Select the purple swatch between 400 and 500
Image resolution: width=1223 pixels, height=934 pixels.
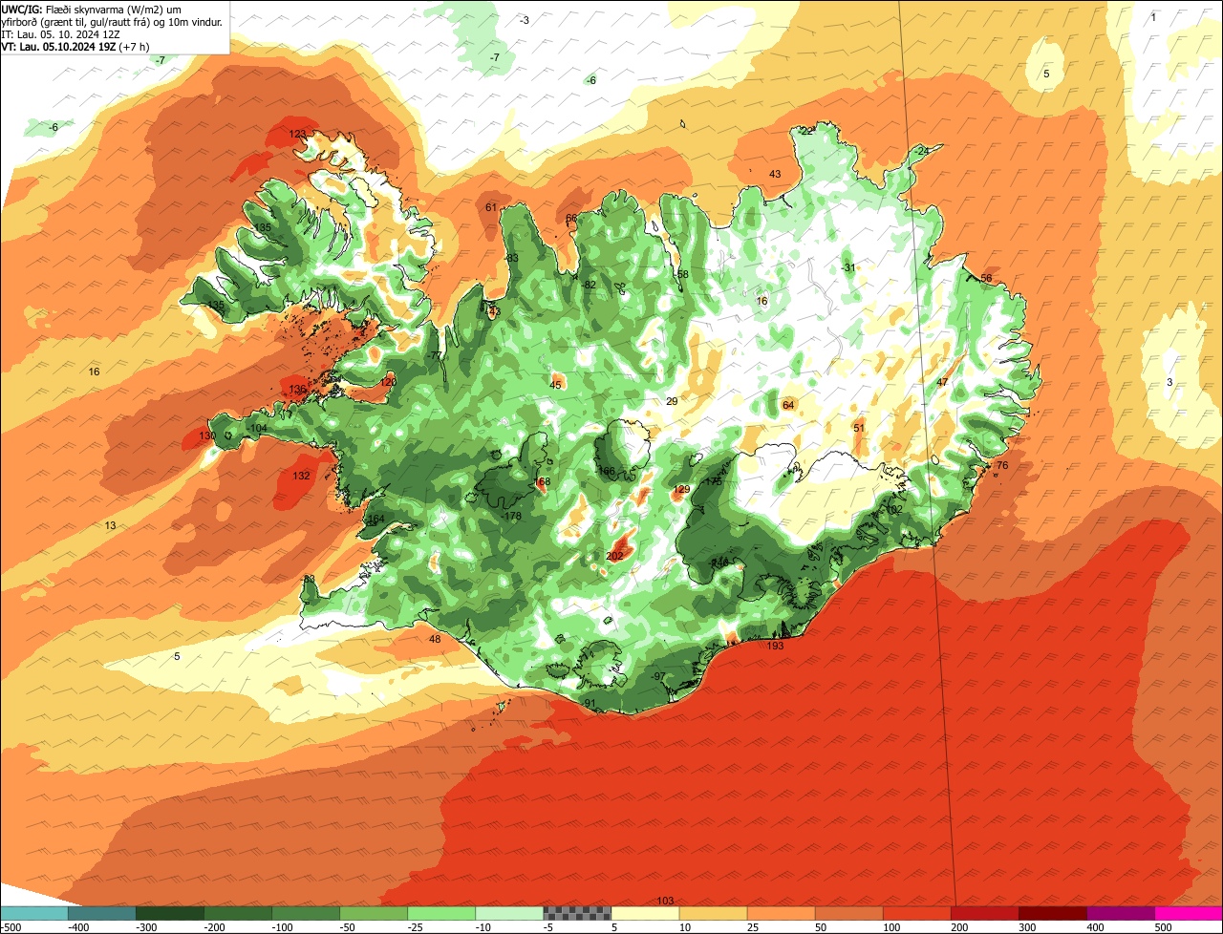[x=1120, y=913]
